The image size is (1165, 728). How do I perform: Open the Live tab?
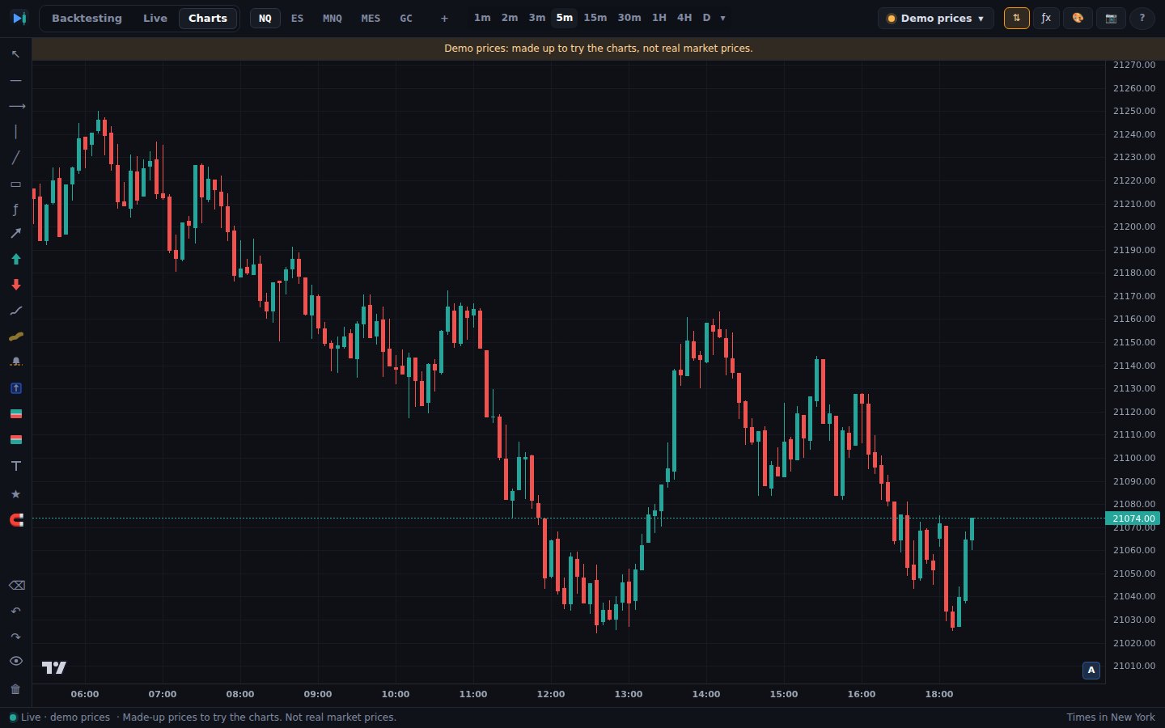pyautogui.click(x=155, y=18)
